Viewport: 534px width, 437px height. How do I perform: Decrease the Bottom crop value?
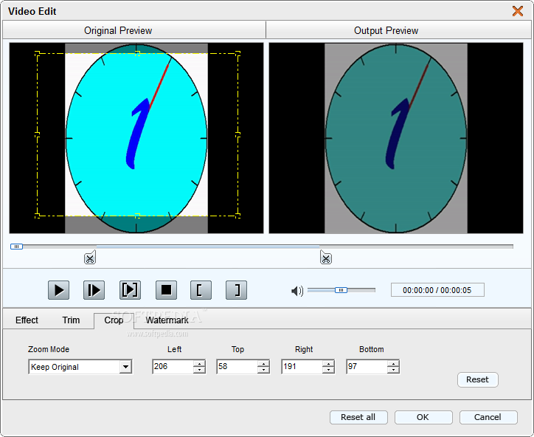(x=393, y=370)
